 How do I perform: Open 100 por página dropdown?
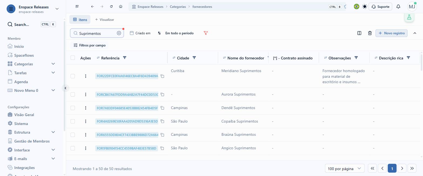point(344,169)
